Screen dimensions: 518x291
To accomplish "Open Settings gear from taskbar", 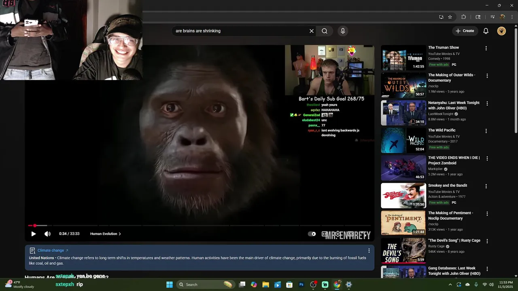I will [349, 285].
